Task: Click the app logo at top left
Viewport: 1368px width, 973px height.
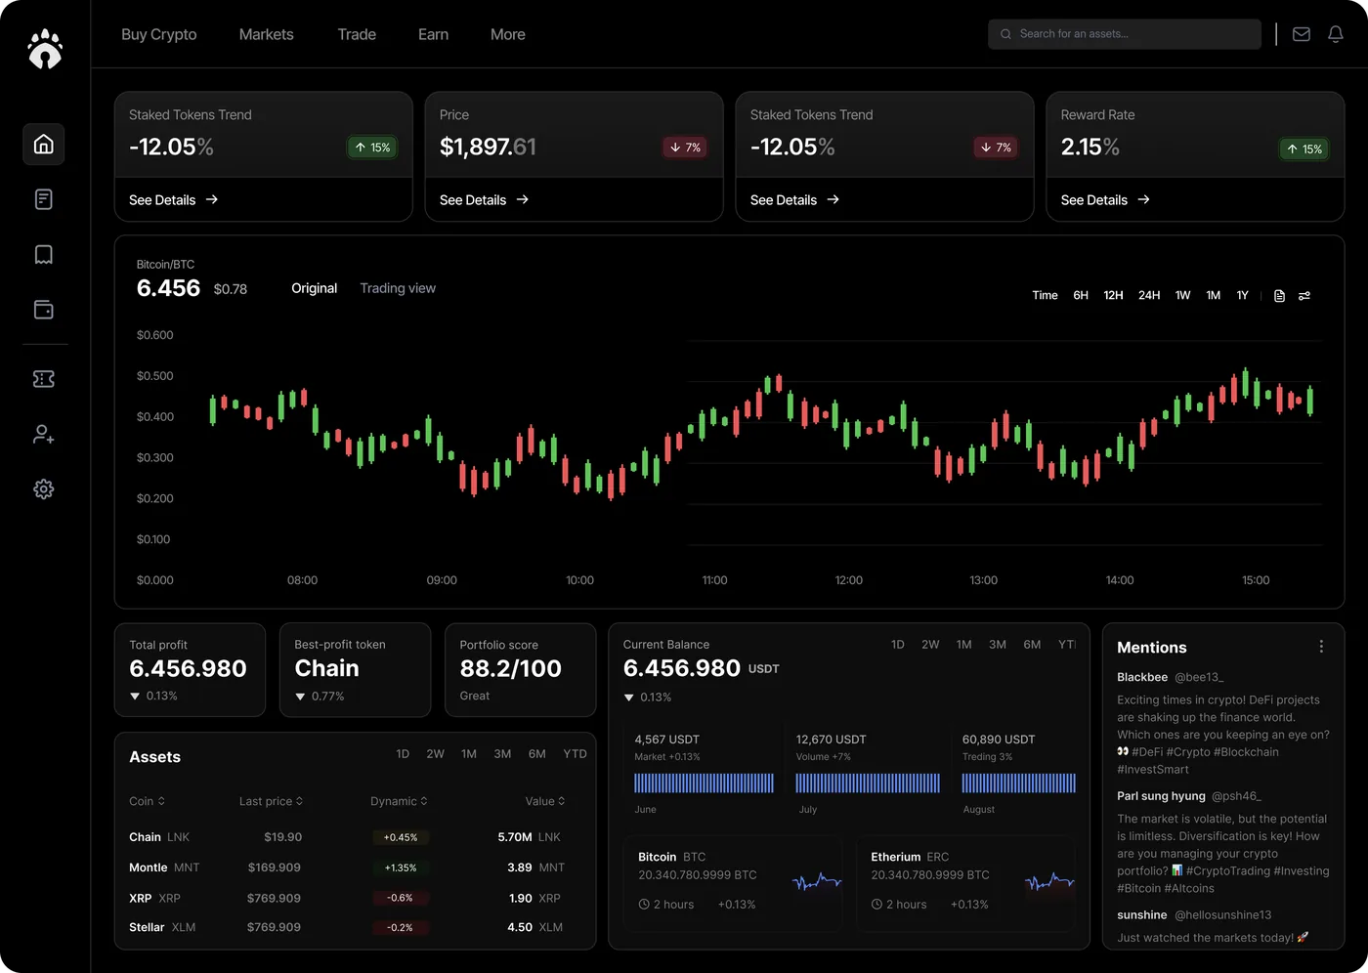Action: tap(45, 49)
